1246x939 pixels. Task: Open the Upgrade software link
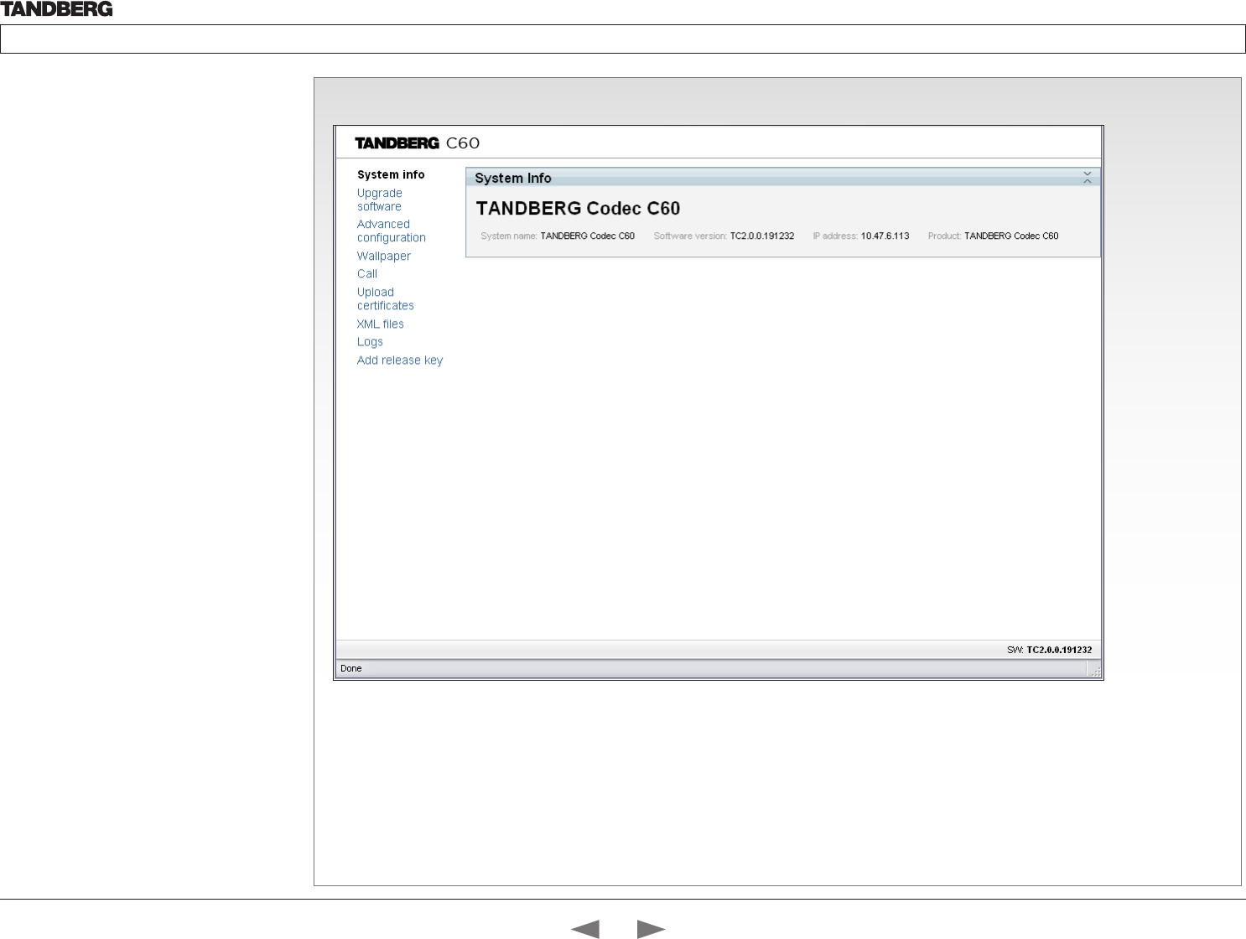click(x=380, y=200)
